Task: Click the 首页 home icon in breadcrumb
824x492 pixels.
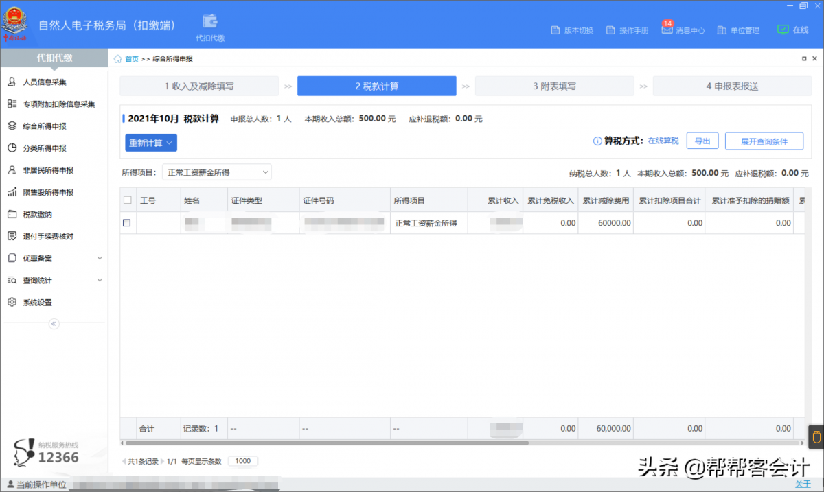Action: pyautogui.click(x=118, y=59)
